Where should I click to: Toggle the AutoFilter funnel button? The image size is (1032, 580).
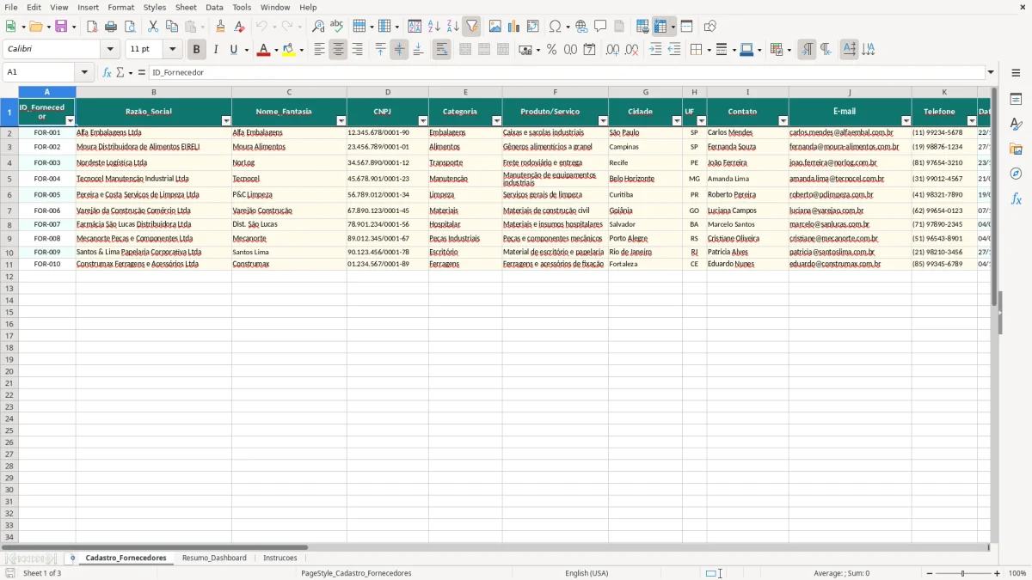pyautogui.click(x=472, y=27)
